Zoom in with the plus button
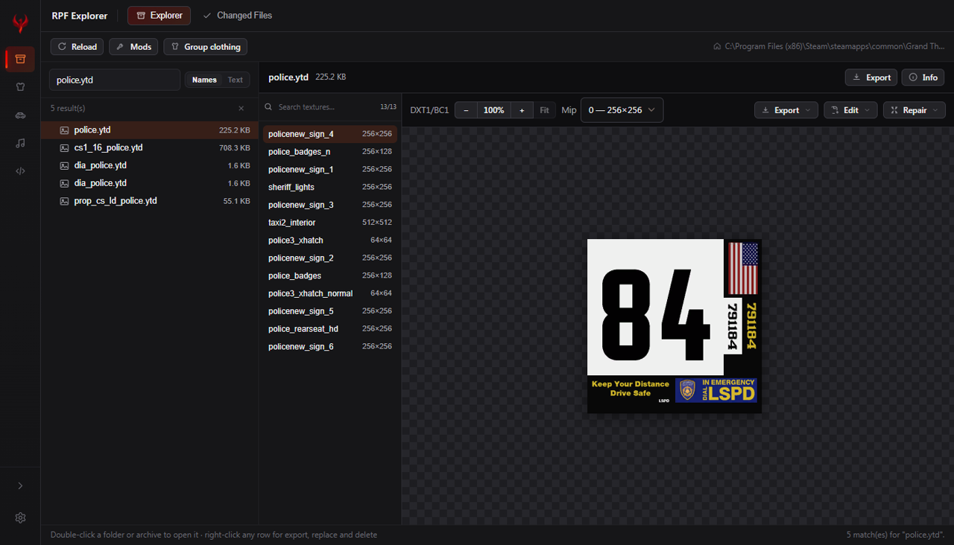The height and width of the screenshot is (545, 954). coord(522,110)
